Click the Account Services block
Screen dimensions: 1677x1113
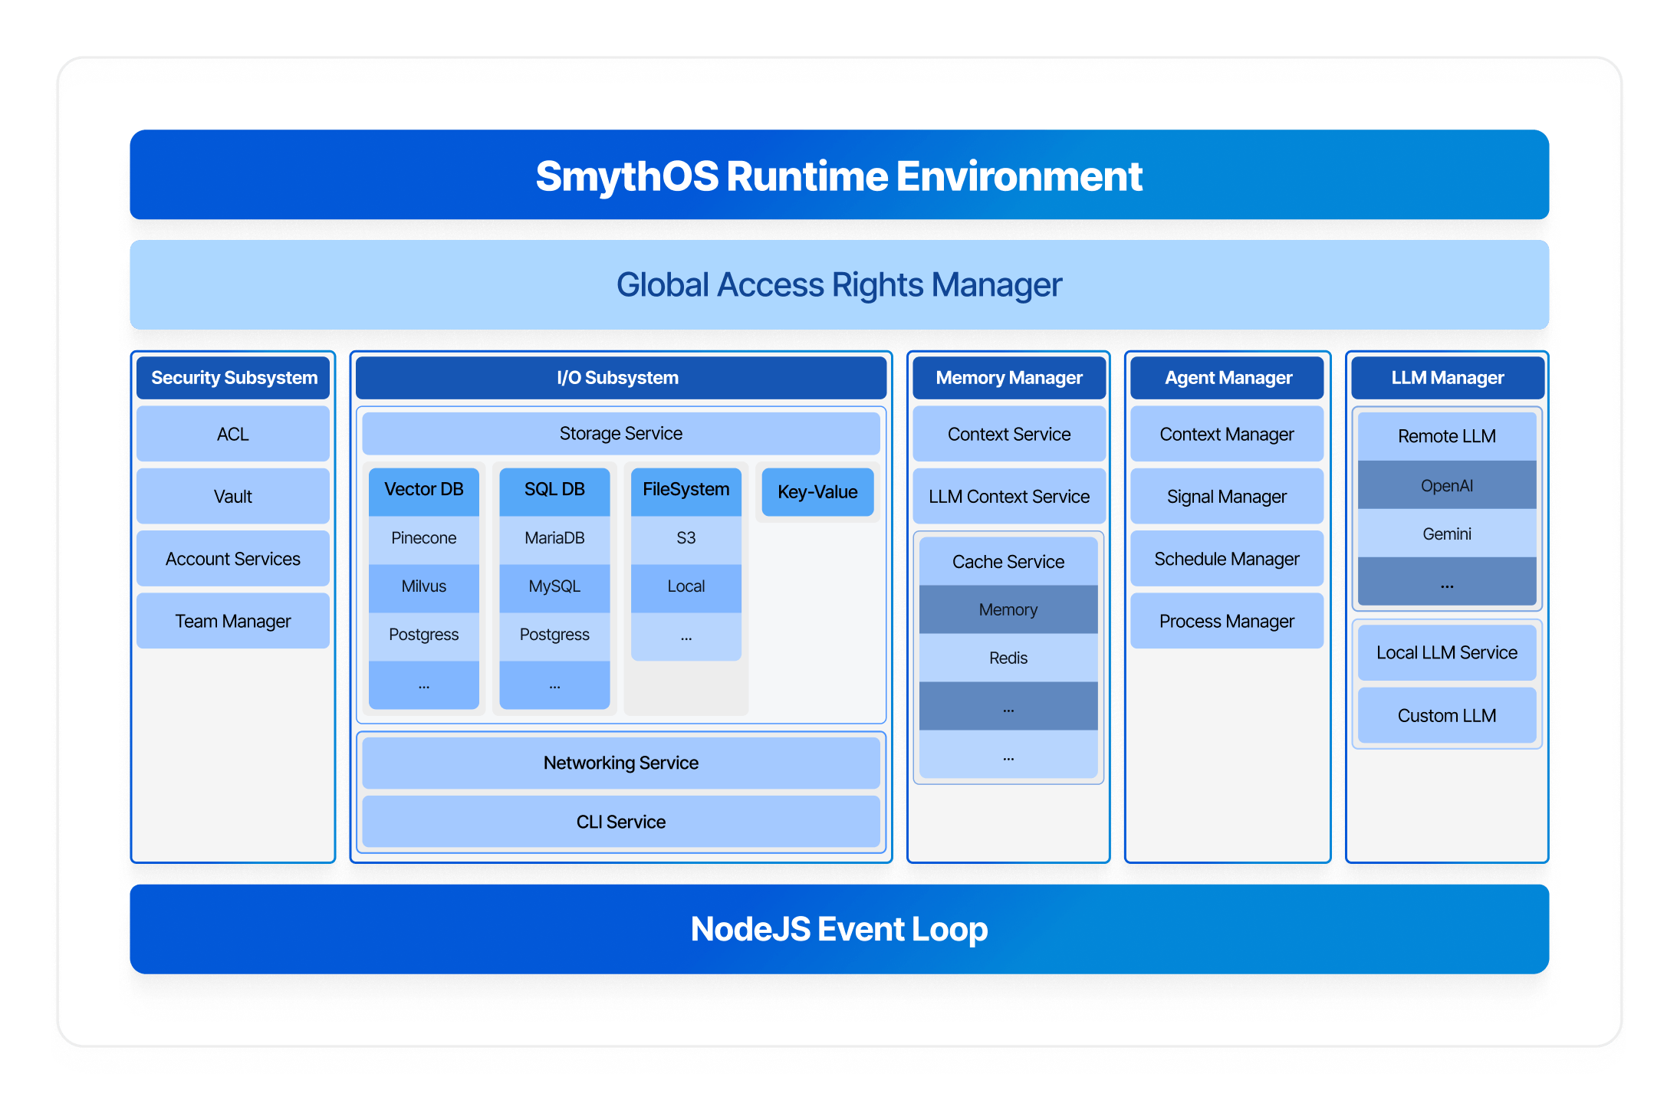[x=233, y=559]
